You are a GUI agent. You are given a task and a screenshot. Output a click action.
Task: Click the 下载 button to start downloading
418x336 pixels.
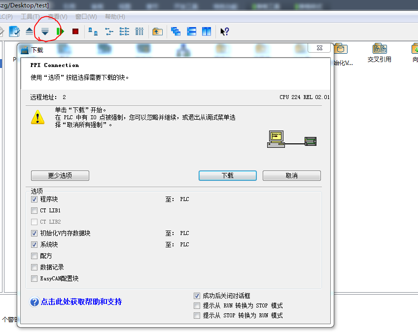(227, 175)
